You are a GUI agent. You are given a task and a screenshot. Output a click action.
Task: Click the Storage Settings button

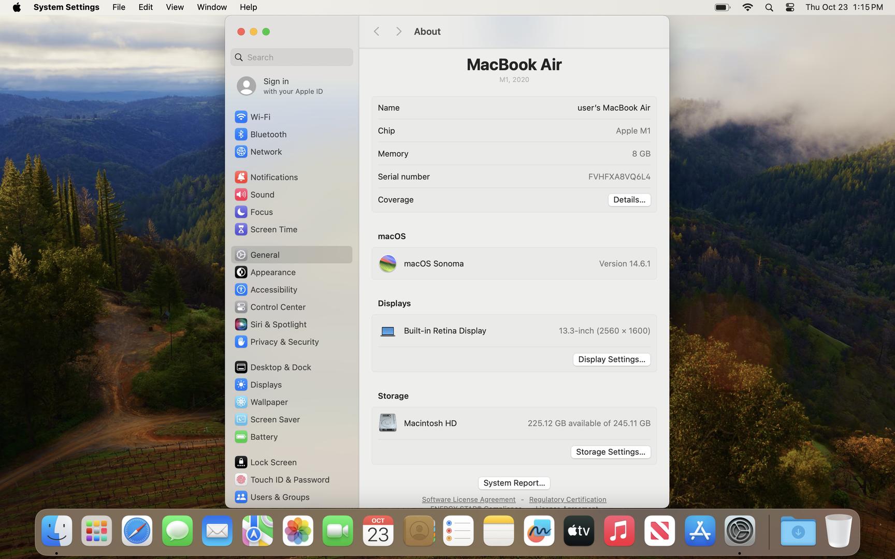coord(610,452)
